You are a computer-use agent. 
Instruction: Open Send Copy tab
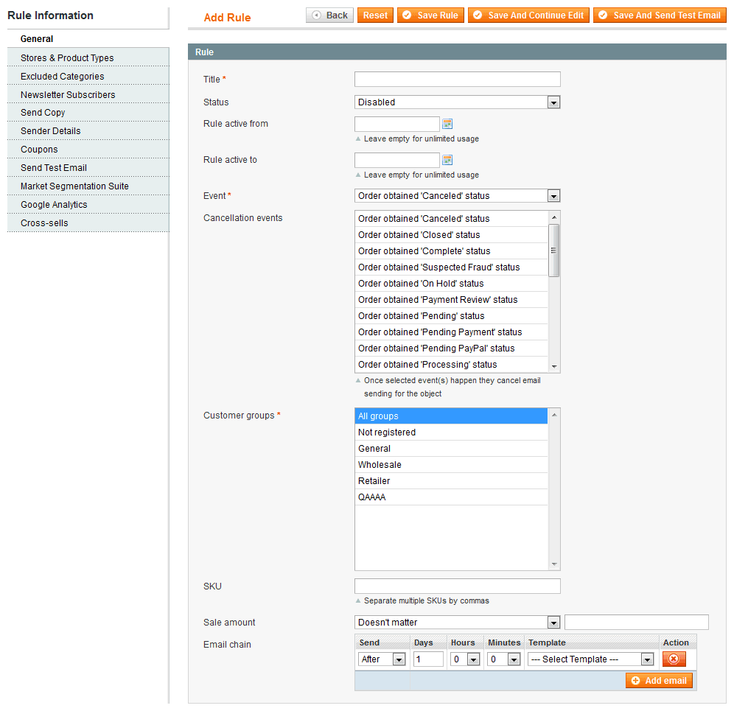[x=88, y=112]
